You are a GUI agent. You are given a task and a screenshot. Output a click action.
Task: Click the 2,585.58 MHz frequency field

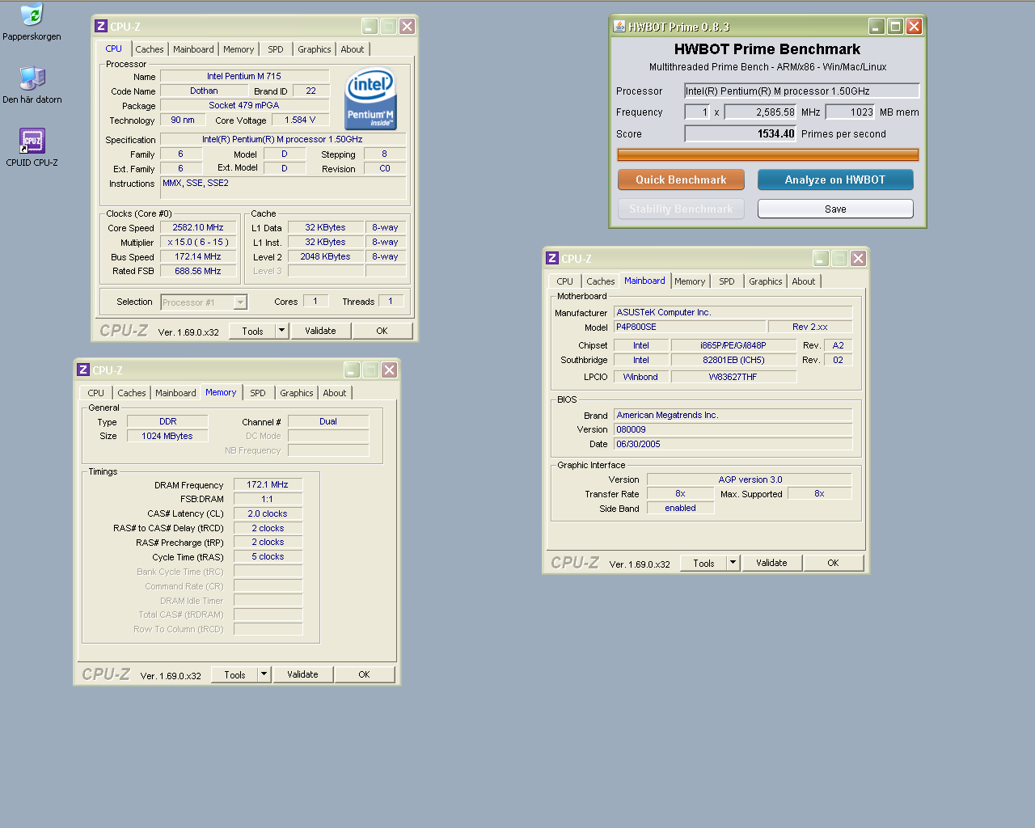tap(760, 112)
